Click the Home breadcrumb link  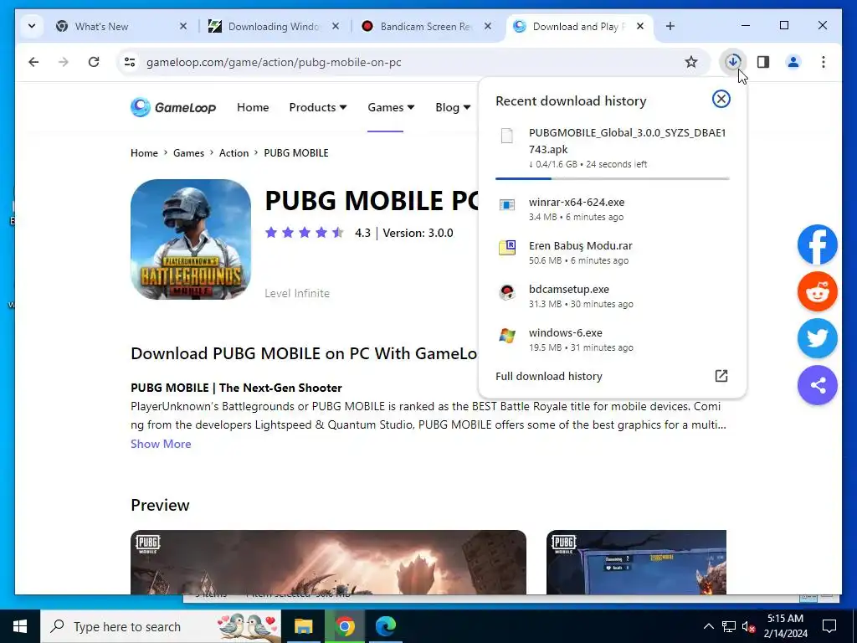click(x=144, y=153)
